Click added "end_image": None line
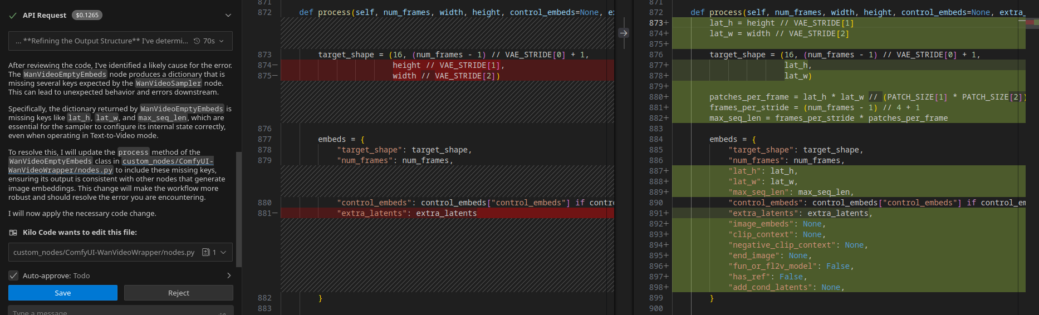Screen dimensions: 1039x315 tap(849, 255)
